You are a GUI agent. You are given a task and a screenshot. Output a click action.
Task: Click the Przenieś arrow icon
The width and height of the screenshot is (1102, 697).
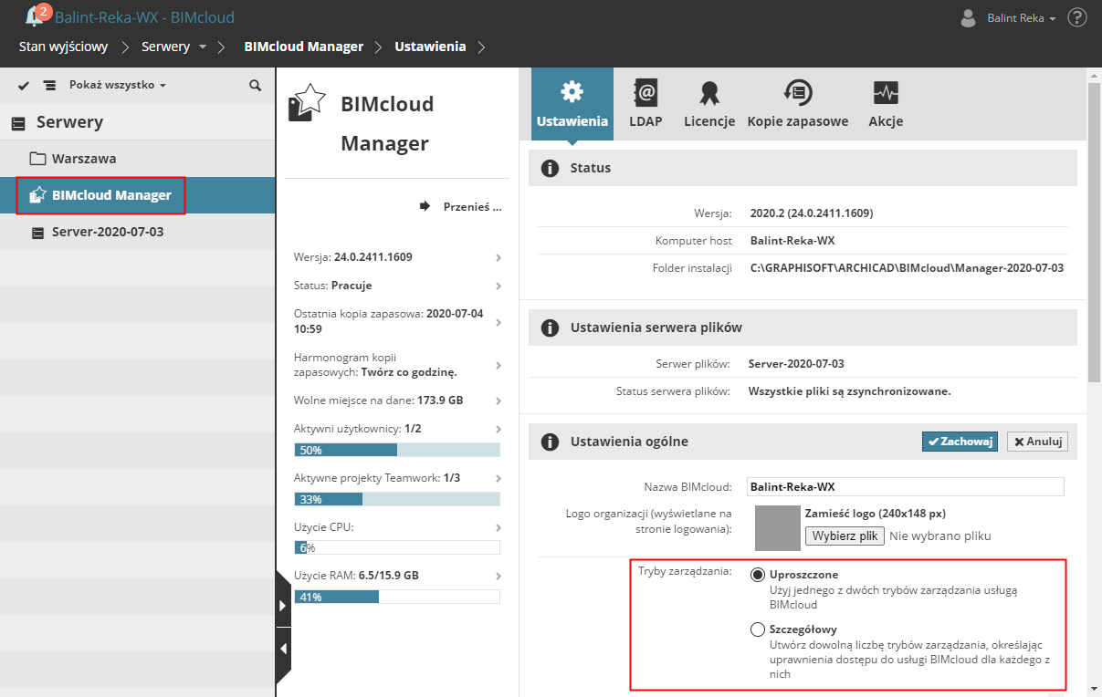pos(425,206)
